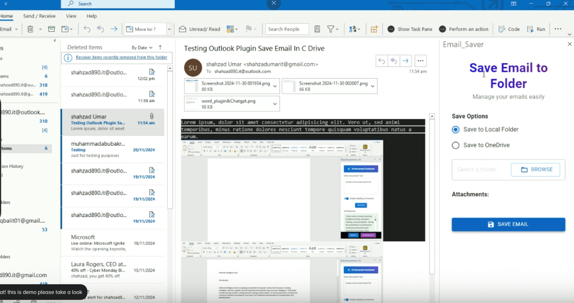Open the Help ribbon tab

(92, 16)
